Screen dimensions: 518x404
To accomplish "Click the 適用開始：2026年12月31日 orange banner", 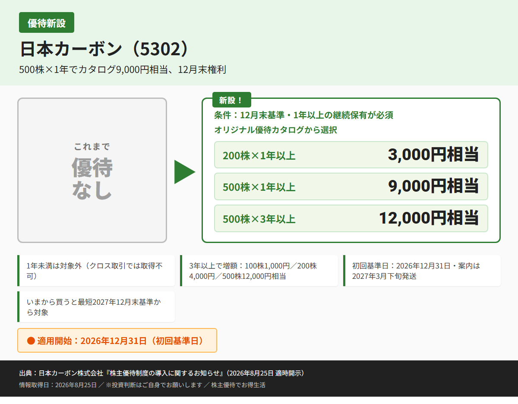I will tap(117, 341).
